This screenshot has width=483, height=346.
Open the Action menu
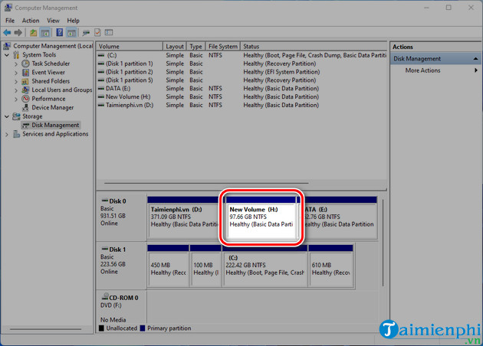pyautogui.click(x=31, y=21)
